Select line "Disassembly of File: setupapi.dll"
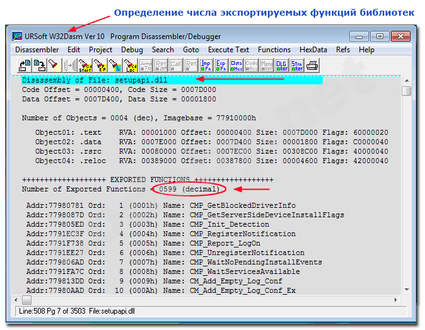The image size is (425, 330). [x=172, y=80]
